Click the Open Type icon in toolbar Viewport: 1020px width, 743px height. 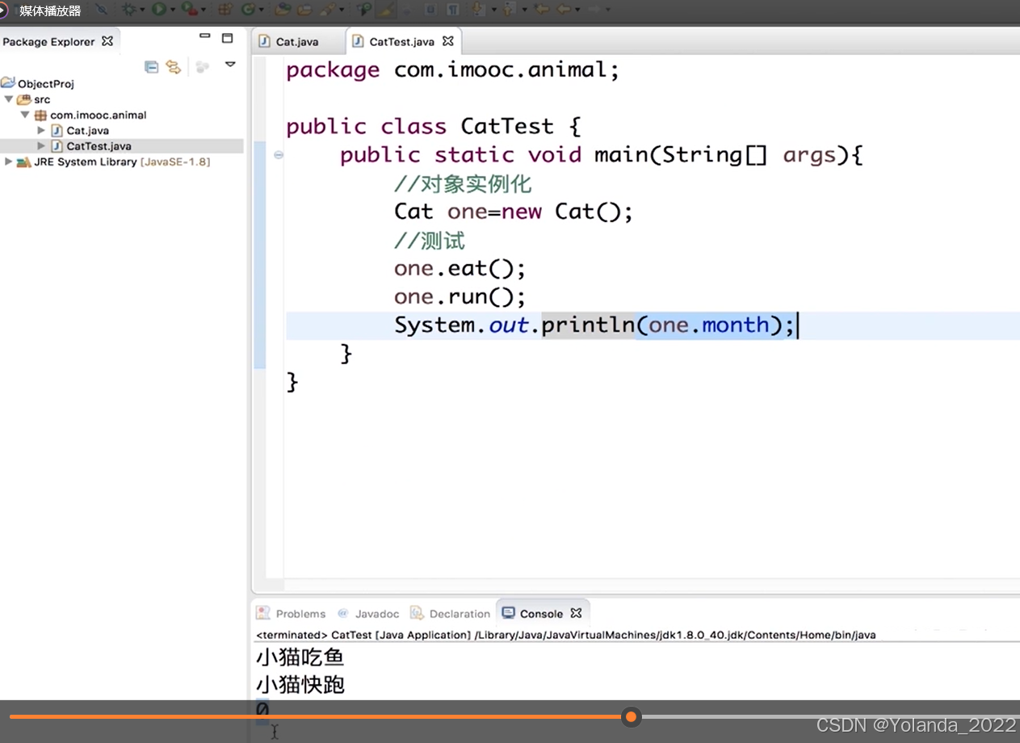click(x=283, y=9)
